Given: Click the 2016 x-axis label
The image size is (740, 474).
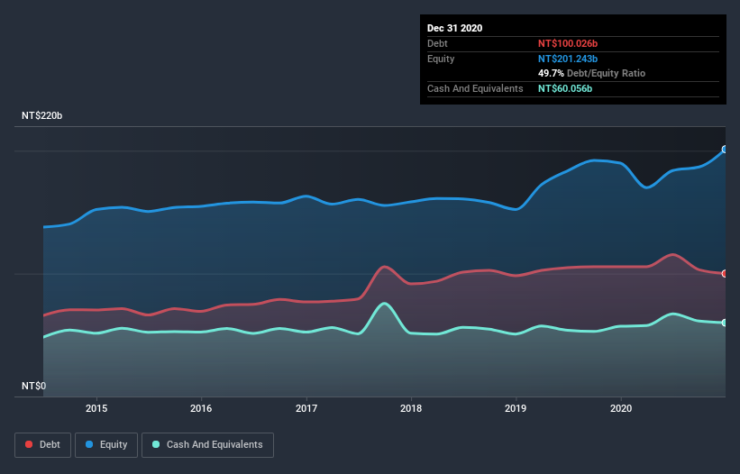Looking at the screenshot, I should 201,408.
